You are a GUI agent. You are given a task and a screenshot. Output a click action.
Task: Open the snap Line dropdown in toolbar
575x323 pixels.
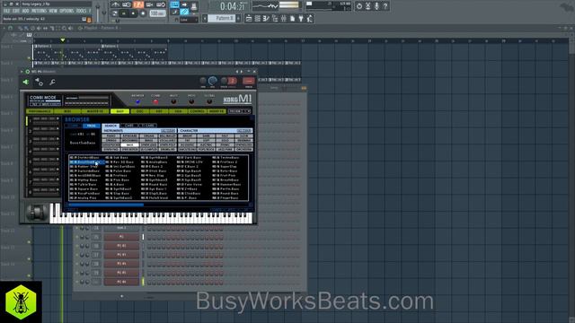point(189,20)
